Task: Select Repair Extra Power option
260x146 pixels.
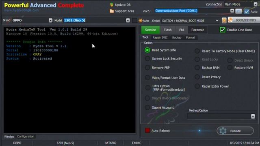Action: point(197,86)
